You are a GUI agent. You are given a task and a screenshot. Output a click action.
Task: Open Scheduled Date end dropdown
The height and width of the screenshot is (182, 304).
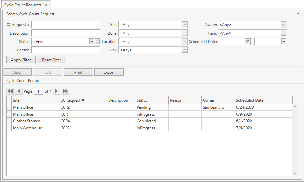pos(284,42)
